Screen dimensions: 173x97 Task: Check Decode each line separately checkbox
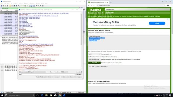(x=89, y=57)
